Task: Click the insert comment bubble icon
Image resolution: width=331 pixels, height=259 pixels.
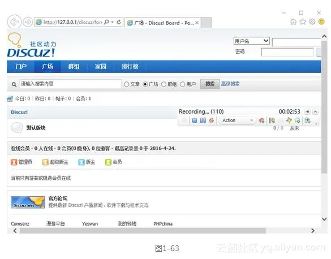Action: click(x=298, y=120)
